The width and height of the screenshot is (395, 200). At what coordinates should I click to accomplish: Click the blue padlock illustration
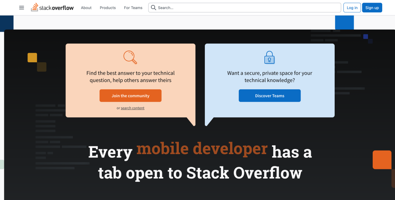tap(269, 58)
